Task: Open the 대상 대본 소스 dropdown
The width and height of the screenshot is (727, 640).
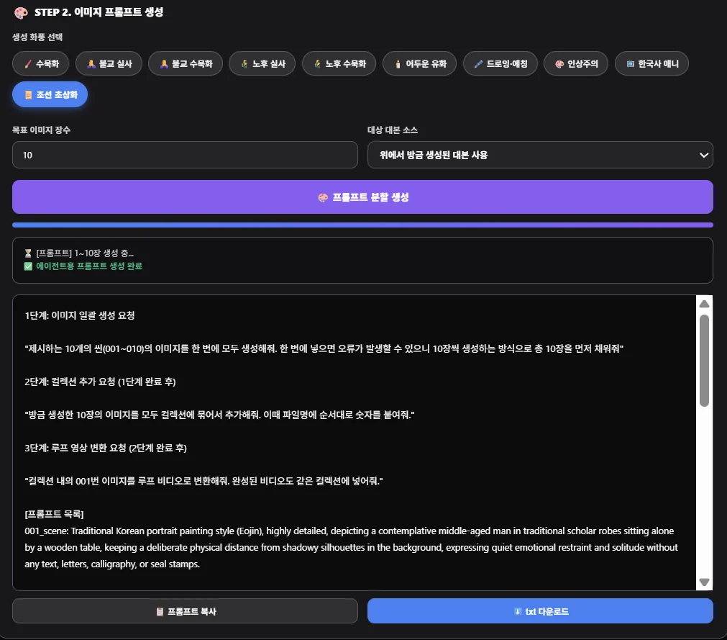Action: pos(540,155)
